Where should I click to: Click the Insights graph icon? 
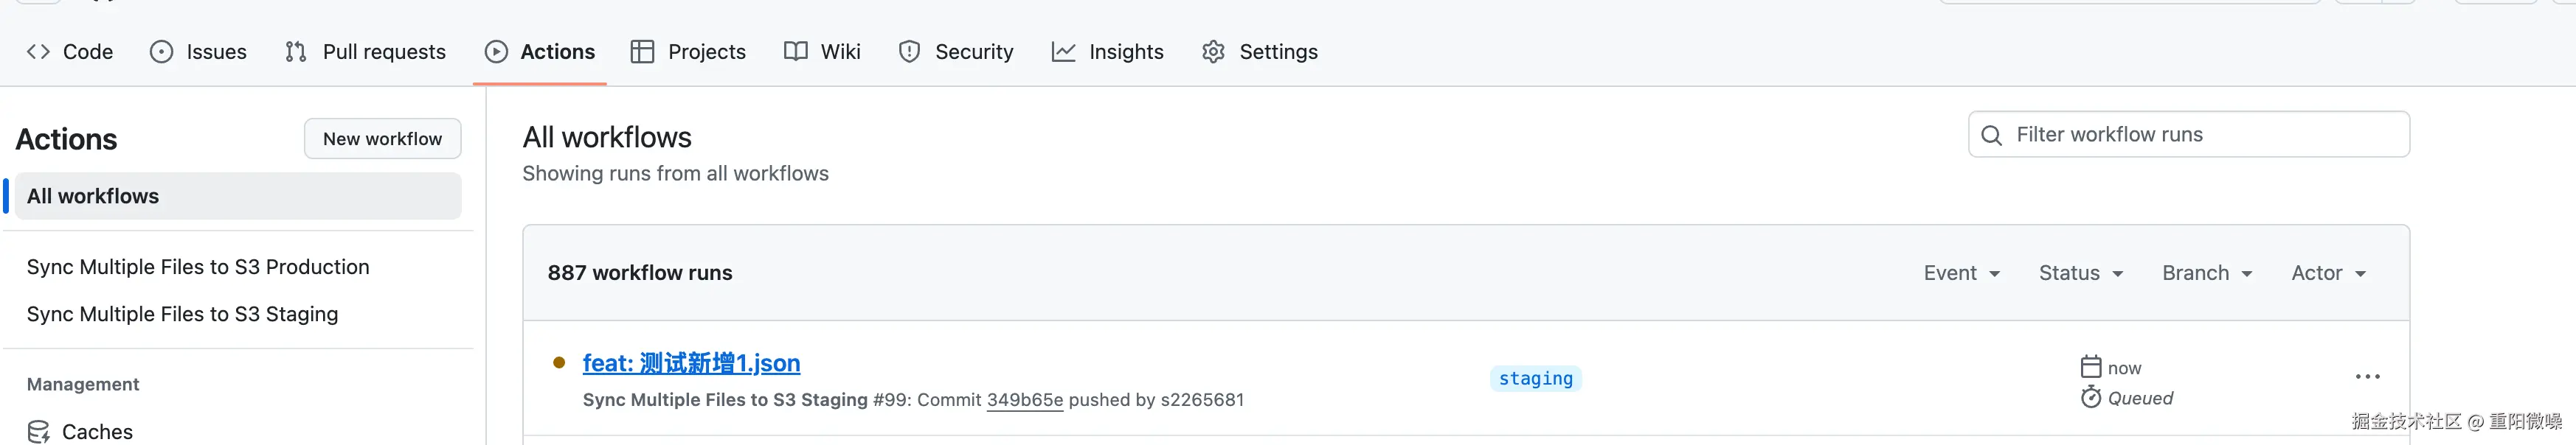coord(1063,52)
